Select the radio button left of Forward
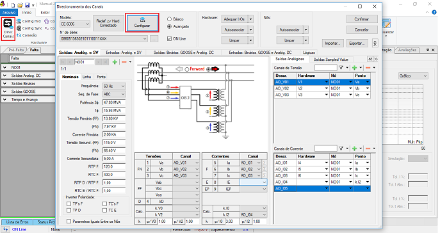Viewport: 440px width, 233px height. (187, 69)
